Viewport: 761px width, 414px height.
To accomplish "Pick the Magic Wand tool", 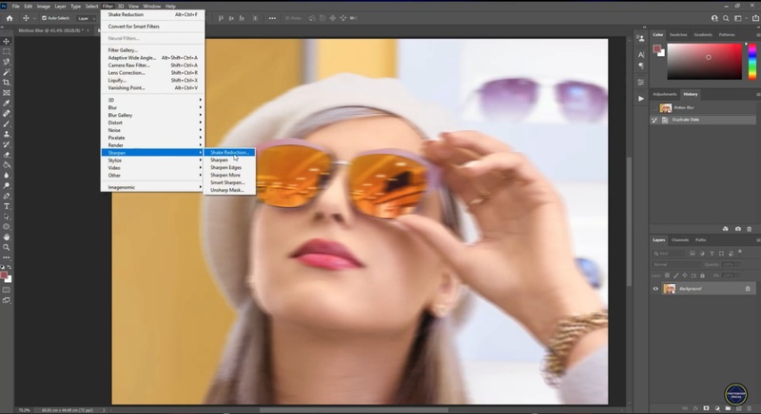I will [x=7, y=72].
